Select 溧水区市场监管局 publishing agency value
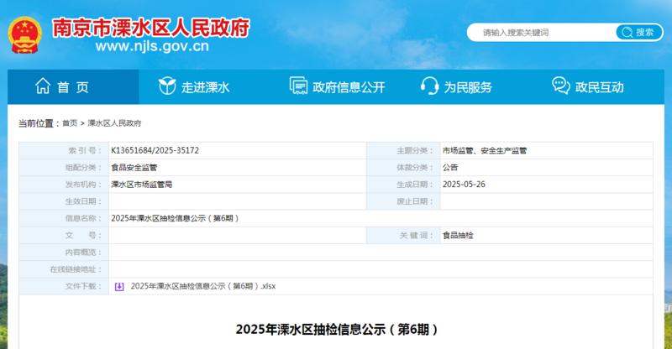 pos(141,184)
